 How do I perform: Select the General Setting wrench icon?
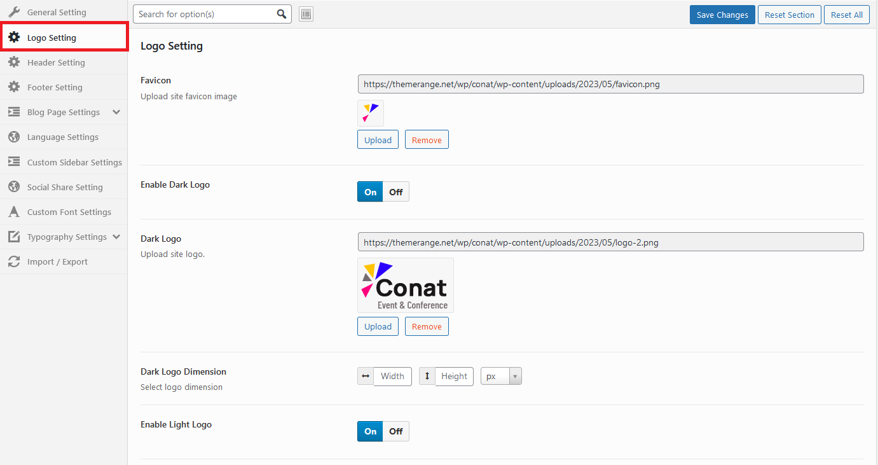click(x=14, y=11)
